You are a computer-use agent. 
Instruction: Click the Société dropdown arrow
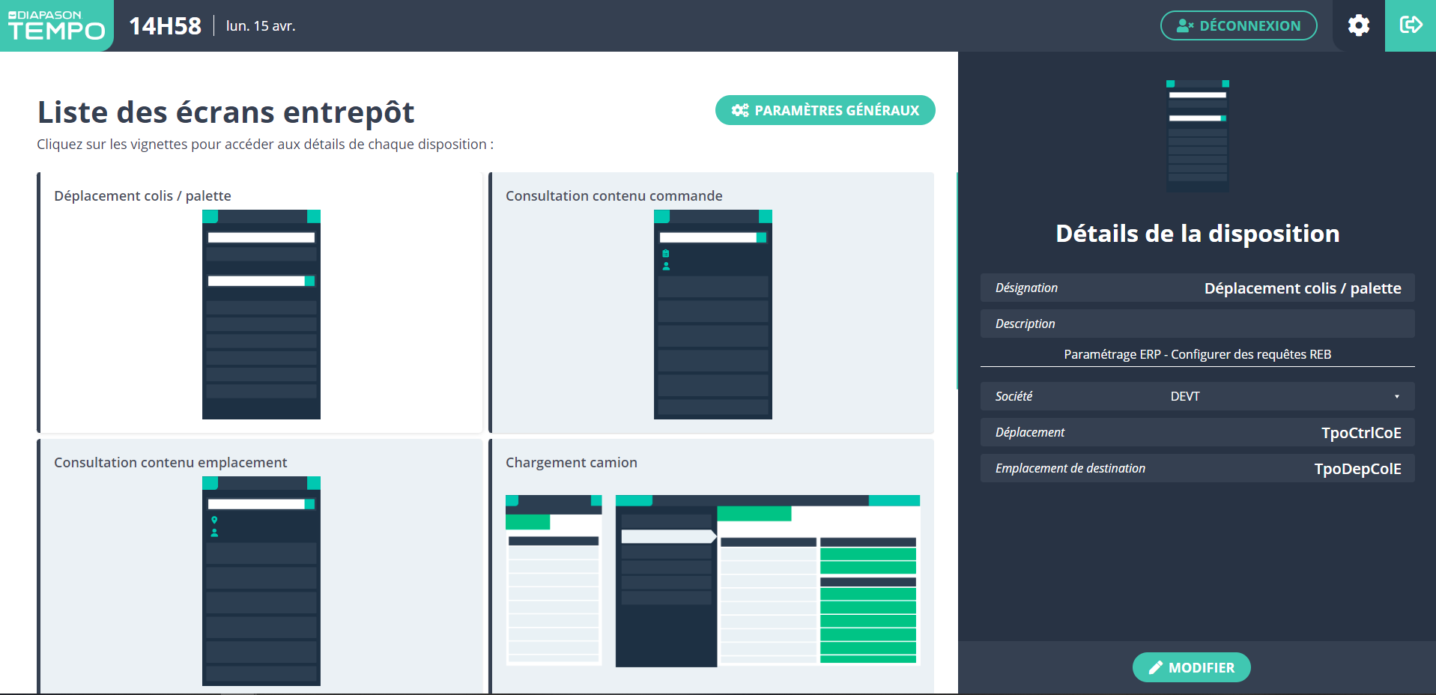click(1396, 396)
